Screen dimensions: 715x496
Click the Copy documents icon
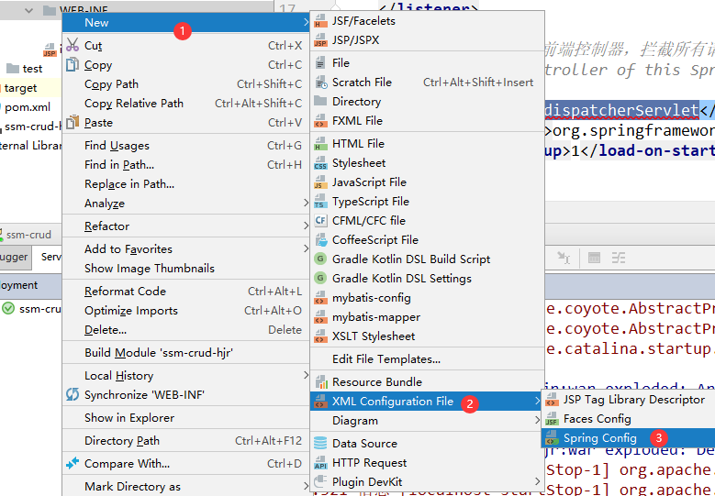[x=73, y=65]
